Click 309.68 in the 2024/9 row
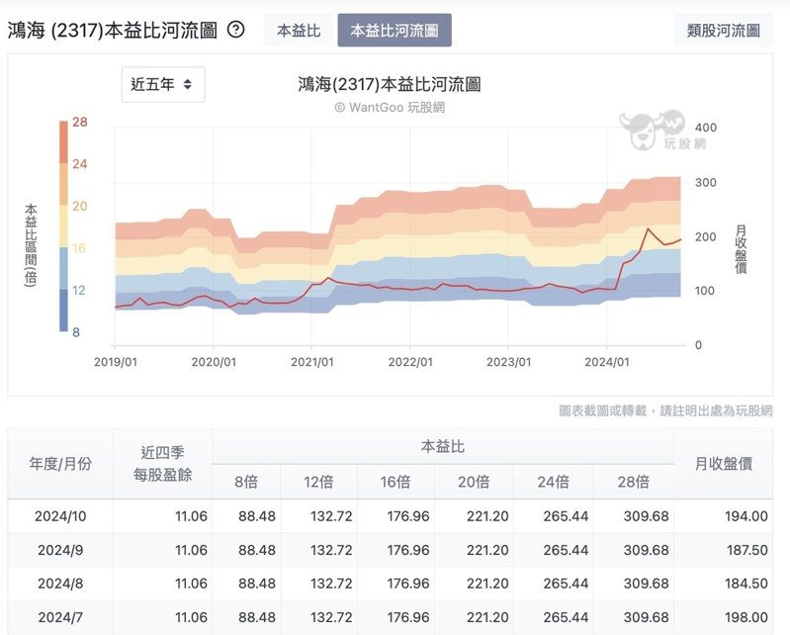Screen dimensions: 790x635 coord(646,550)
